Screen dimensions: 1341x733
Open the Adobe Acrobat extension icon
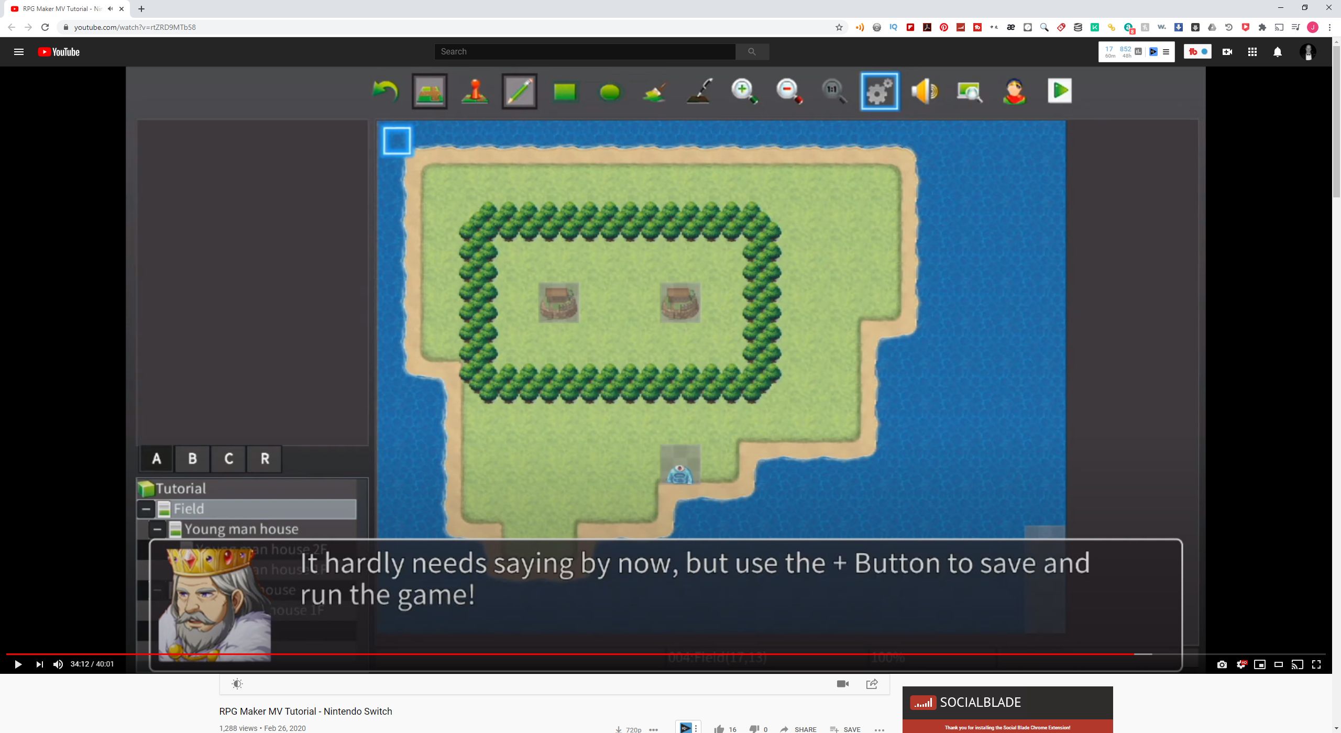point(927,27)
